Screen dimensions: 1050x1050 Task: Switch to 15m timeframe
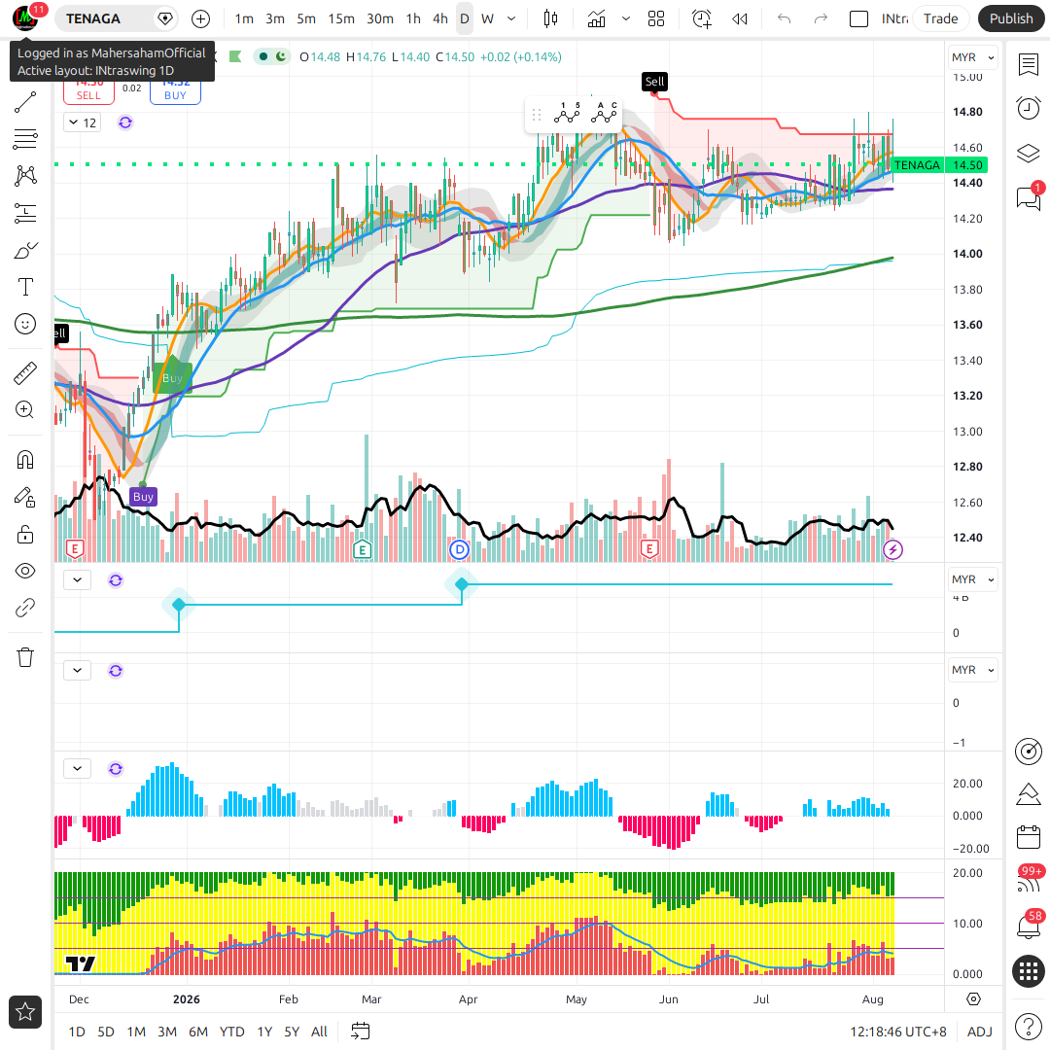341,18
